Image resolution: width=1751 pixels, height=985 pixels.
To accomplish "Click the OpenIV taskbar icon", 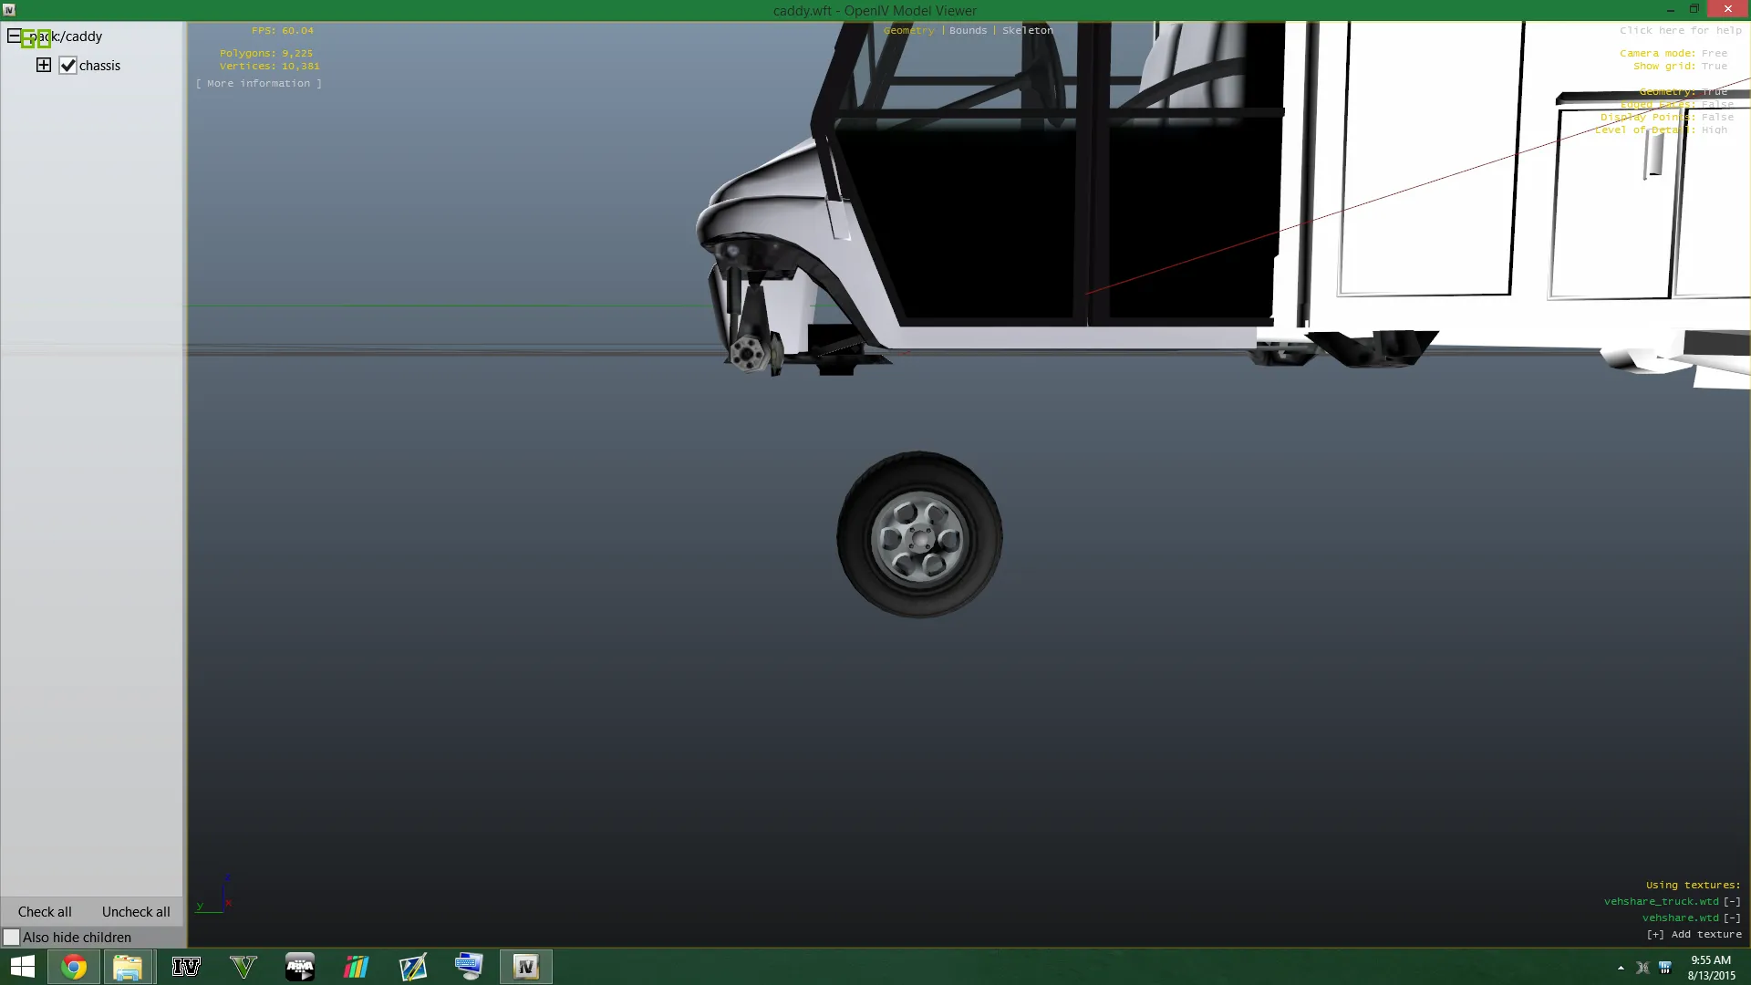I will pyautogui.click(x=525, y=967).
